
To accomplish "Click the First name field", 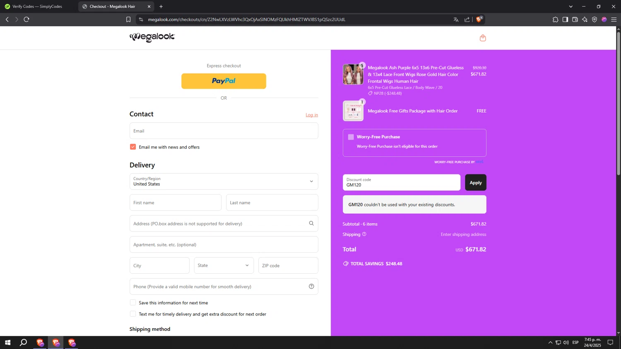I will tap(176, 203).
